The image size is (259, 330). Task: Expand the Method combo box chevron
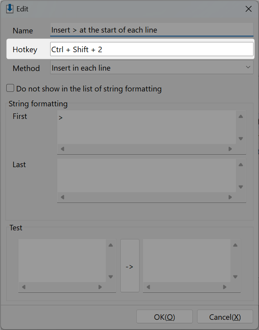click(248, 67)
